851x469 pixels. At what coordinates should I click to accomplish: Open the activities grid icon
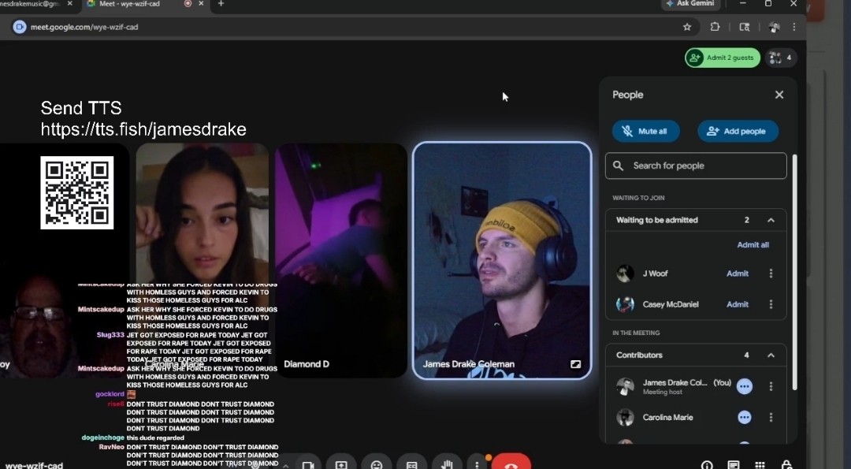(760, 465)
